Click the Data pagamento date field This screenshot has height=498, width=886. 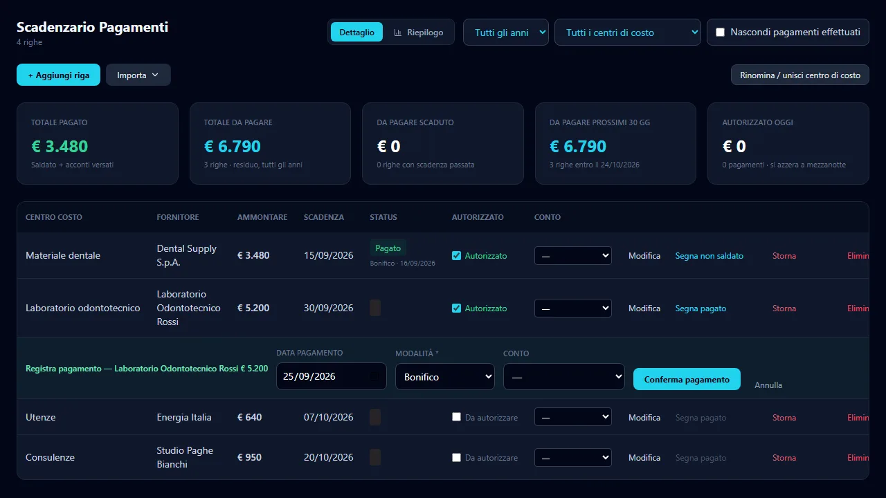pos(332,376)
